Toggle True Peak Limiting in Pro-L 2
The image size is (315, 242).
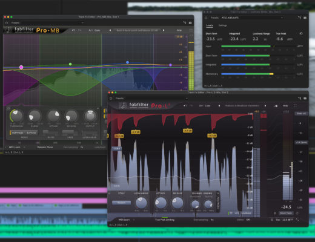[165, 220]
